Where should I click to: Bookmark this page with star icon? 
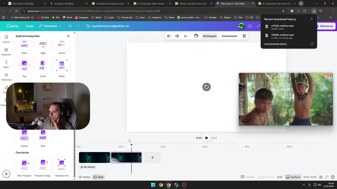pyautogui.click(x=283, y=11)
